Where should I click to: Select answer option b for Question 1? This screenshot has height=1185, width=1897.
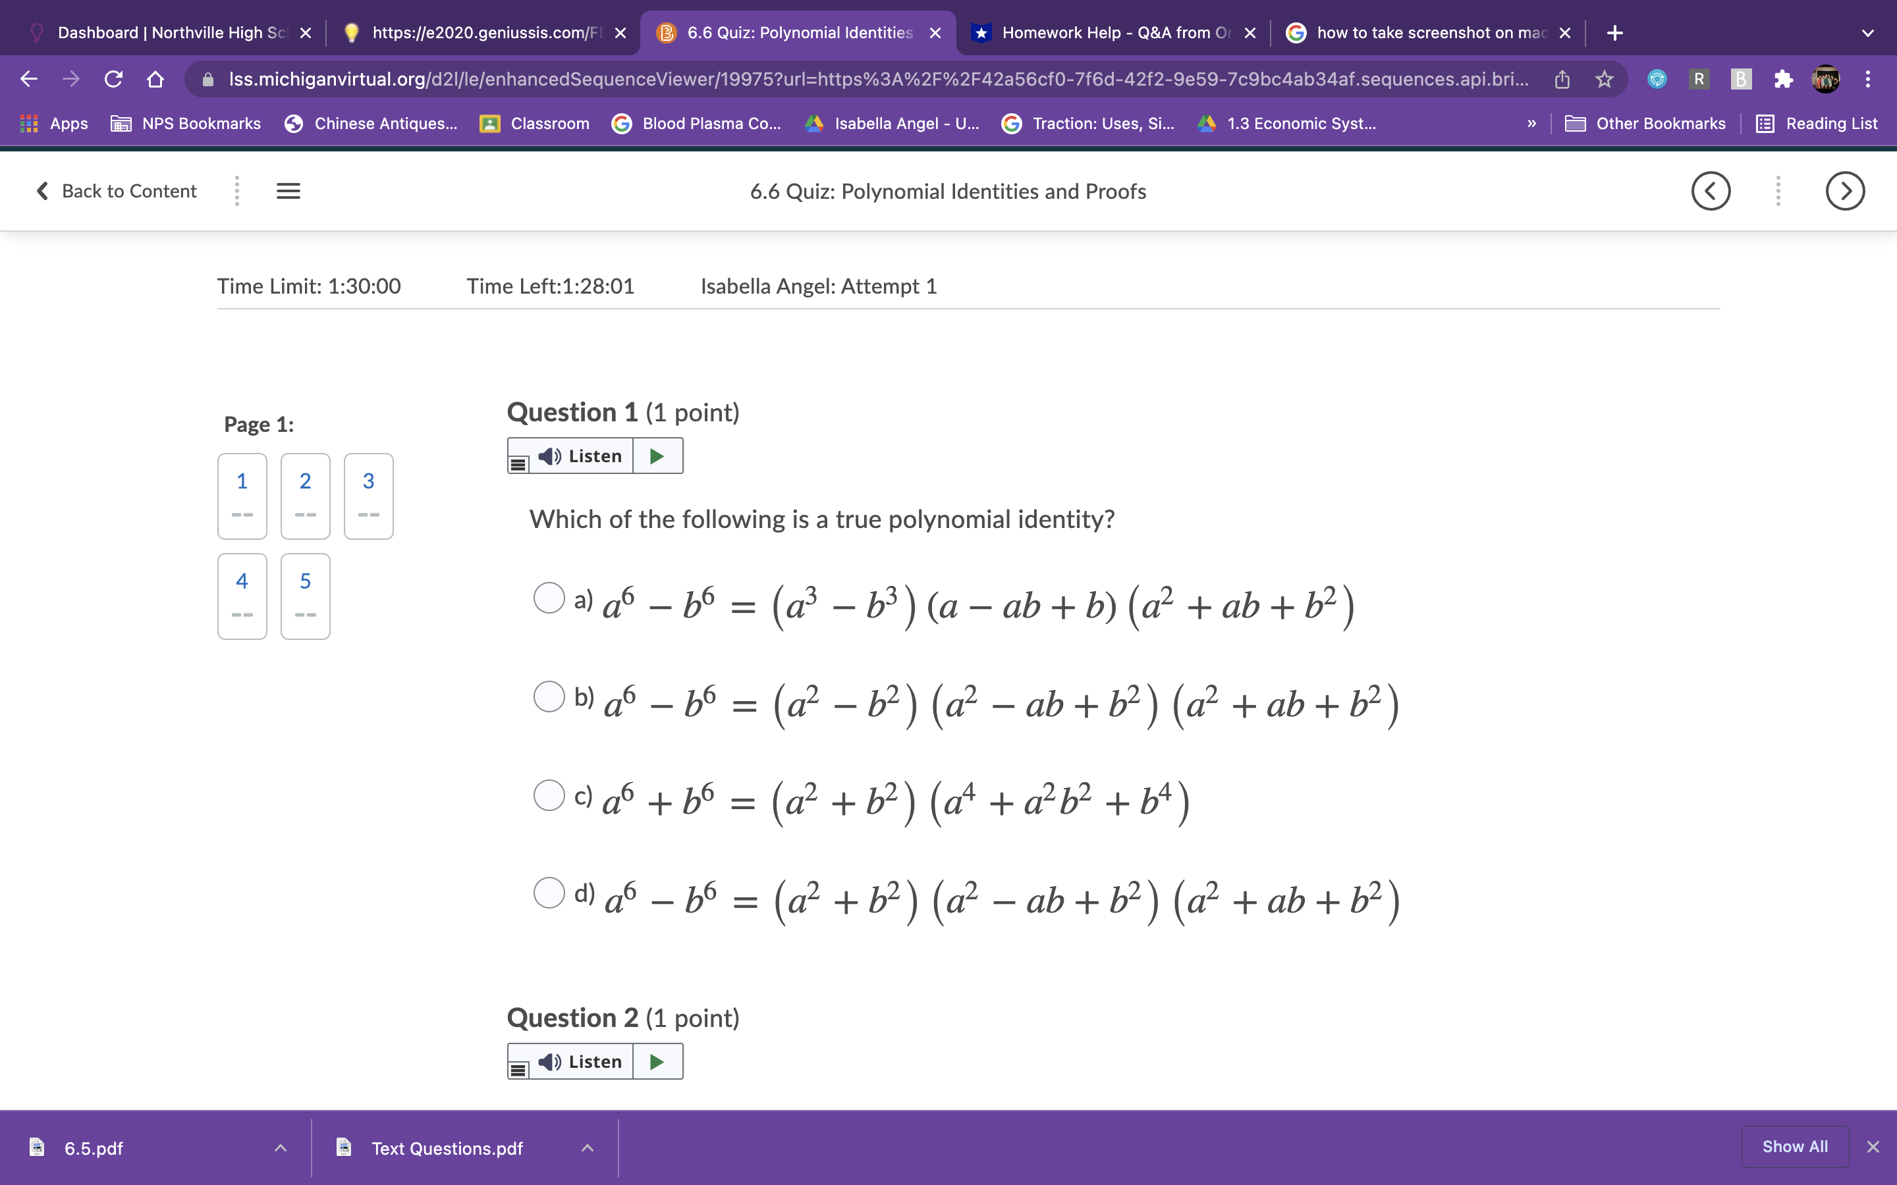click(549, 696)
